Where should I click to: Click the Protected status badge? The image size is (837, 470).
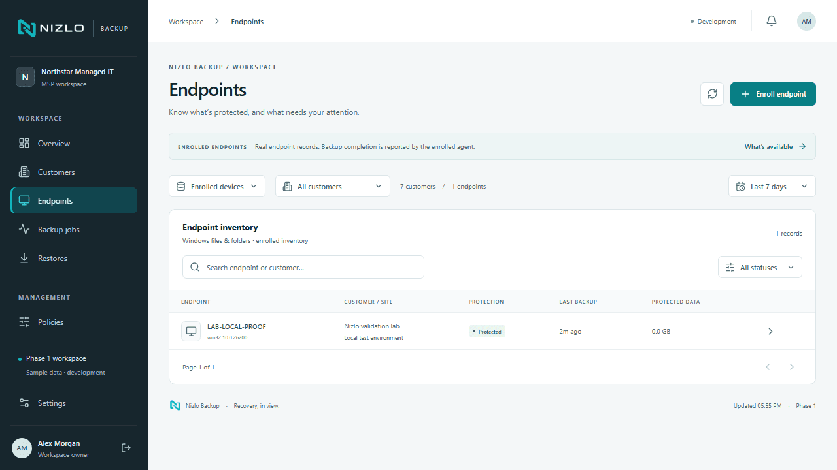[x=487, y=332]
